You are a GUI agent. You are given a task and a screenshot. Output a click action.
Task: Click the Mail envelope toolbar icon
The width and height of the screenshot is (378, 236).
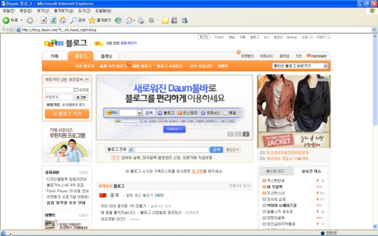pos(129,21)
